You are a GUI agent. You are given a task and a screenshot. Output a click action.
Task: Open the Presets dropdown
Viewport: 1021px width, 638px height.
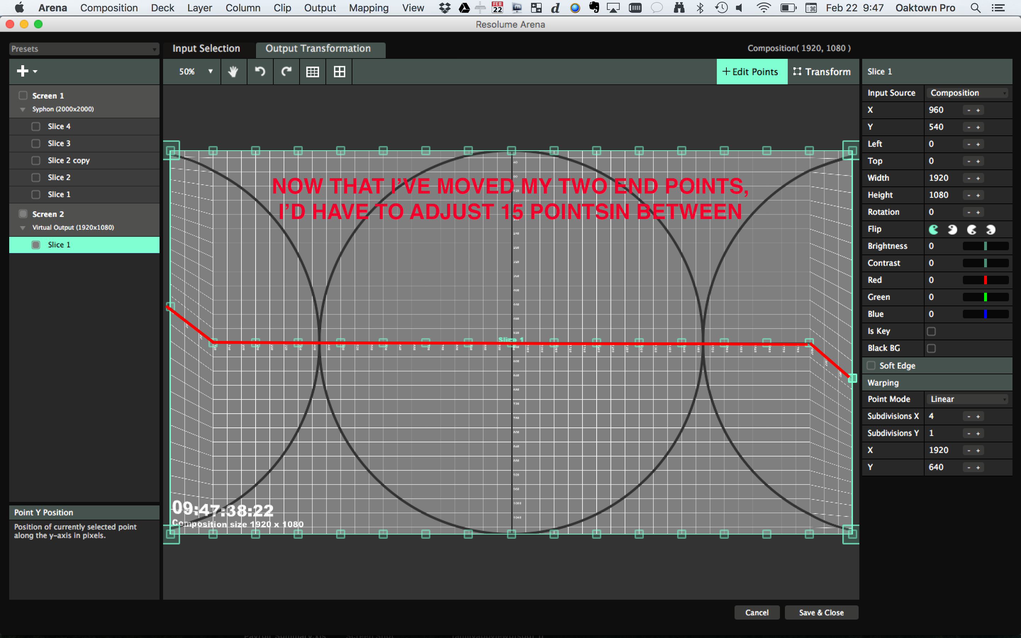[84, 49]
